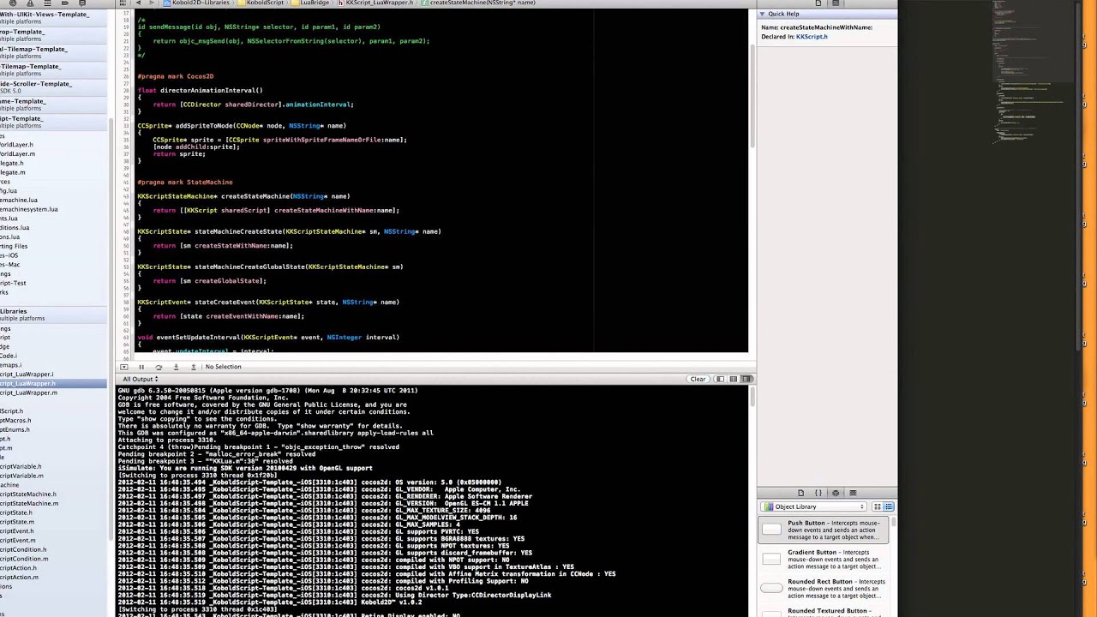Open criptVariable.h in navigator

coord(21,466)
